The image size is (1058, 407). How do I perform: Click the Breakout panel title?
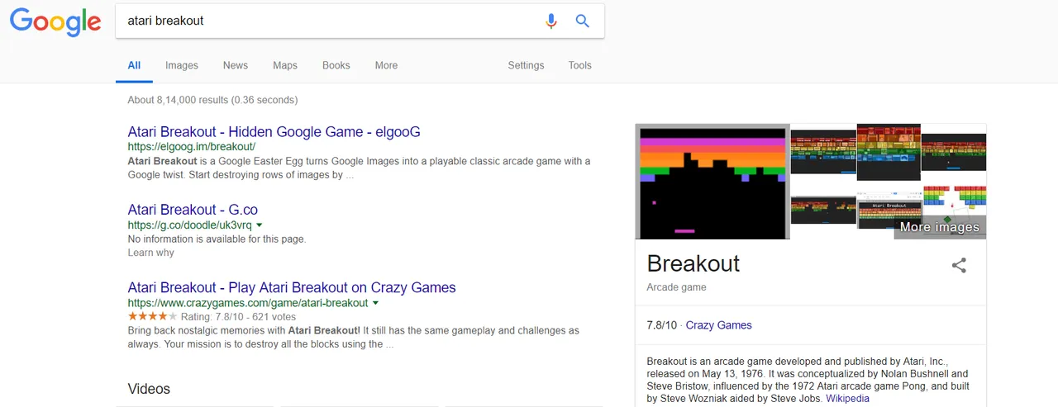tap(693, 263)
